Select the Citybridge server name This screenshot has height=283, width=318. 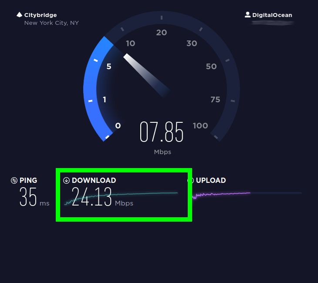coord(41,15)
